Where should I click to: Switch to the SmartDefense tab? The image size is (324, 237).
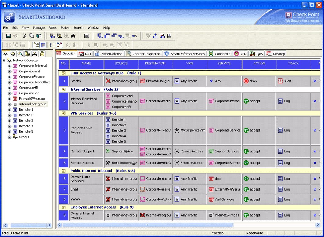[109, 54]
